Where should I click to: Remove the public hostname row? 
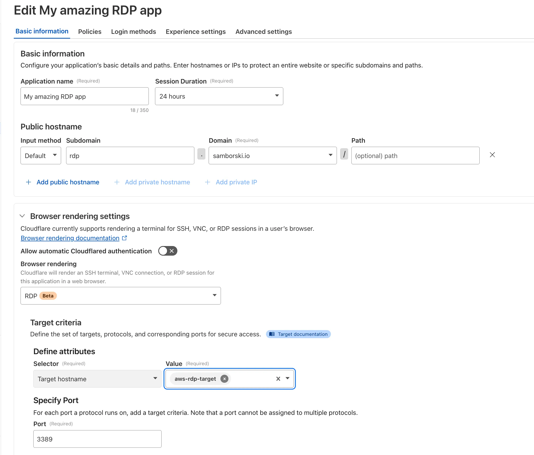tap(492, 155)
